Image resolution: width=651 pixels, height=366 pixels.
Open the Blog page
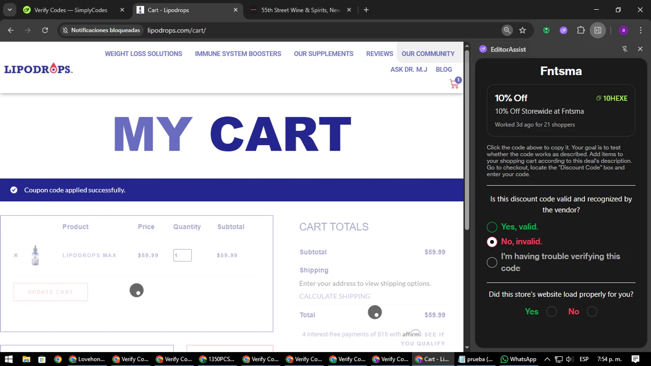444,69
